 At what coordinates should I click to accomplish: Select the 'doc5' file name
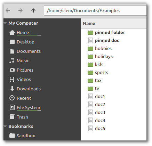pos(100,128)
